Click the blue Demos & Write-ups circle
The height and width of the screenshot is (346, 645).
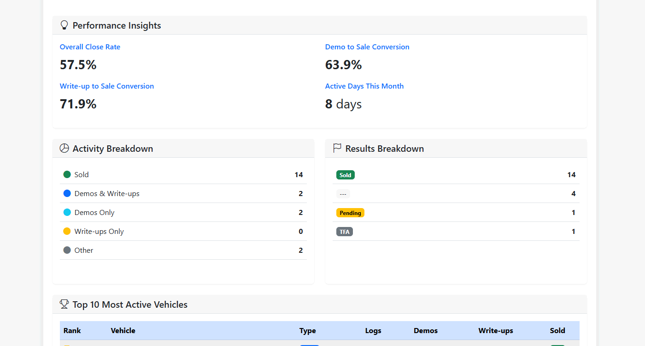67,193
